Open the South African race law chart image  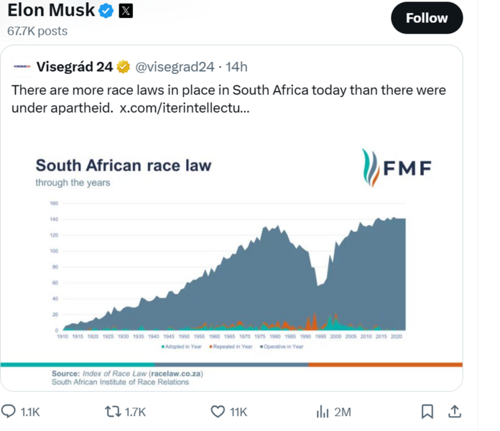pyautogui.click(x=231, y=259)
